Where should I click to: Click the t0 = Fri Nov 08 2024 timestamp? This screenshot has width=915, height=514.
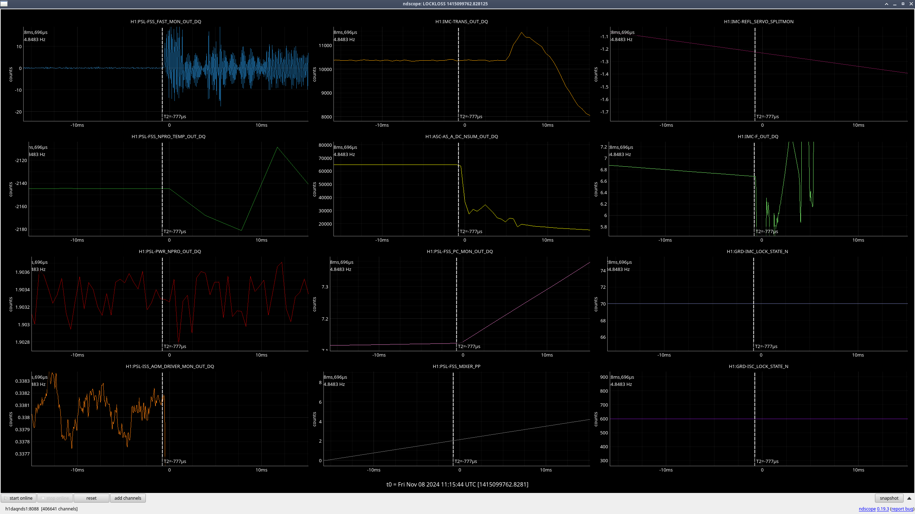coord(457,484)
